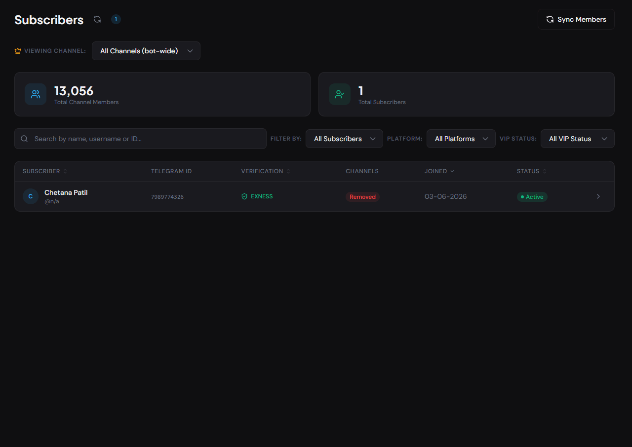Click the Telegram ID 7989774326
632x447 pixels.
coord(167,197)
